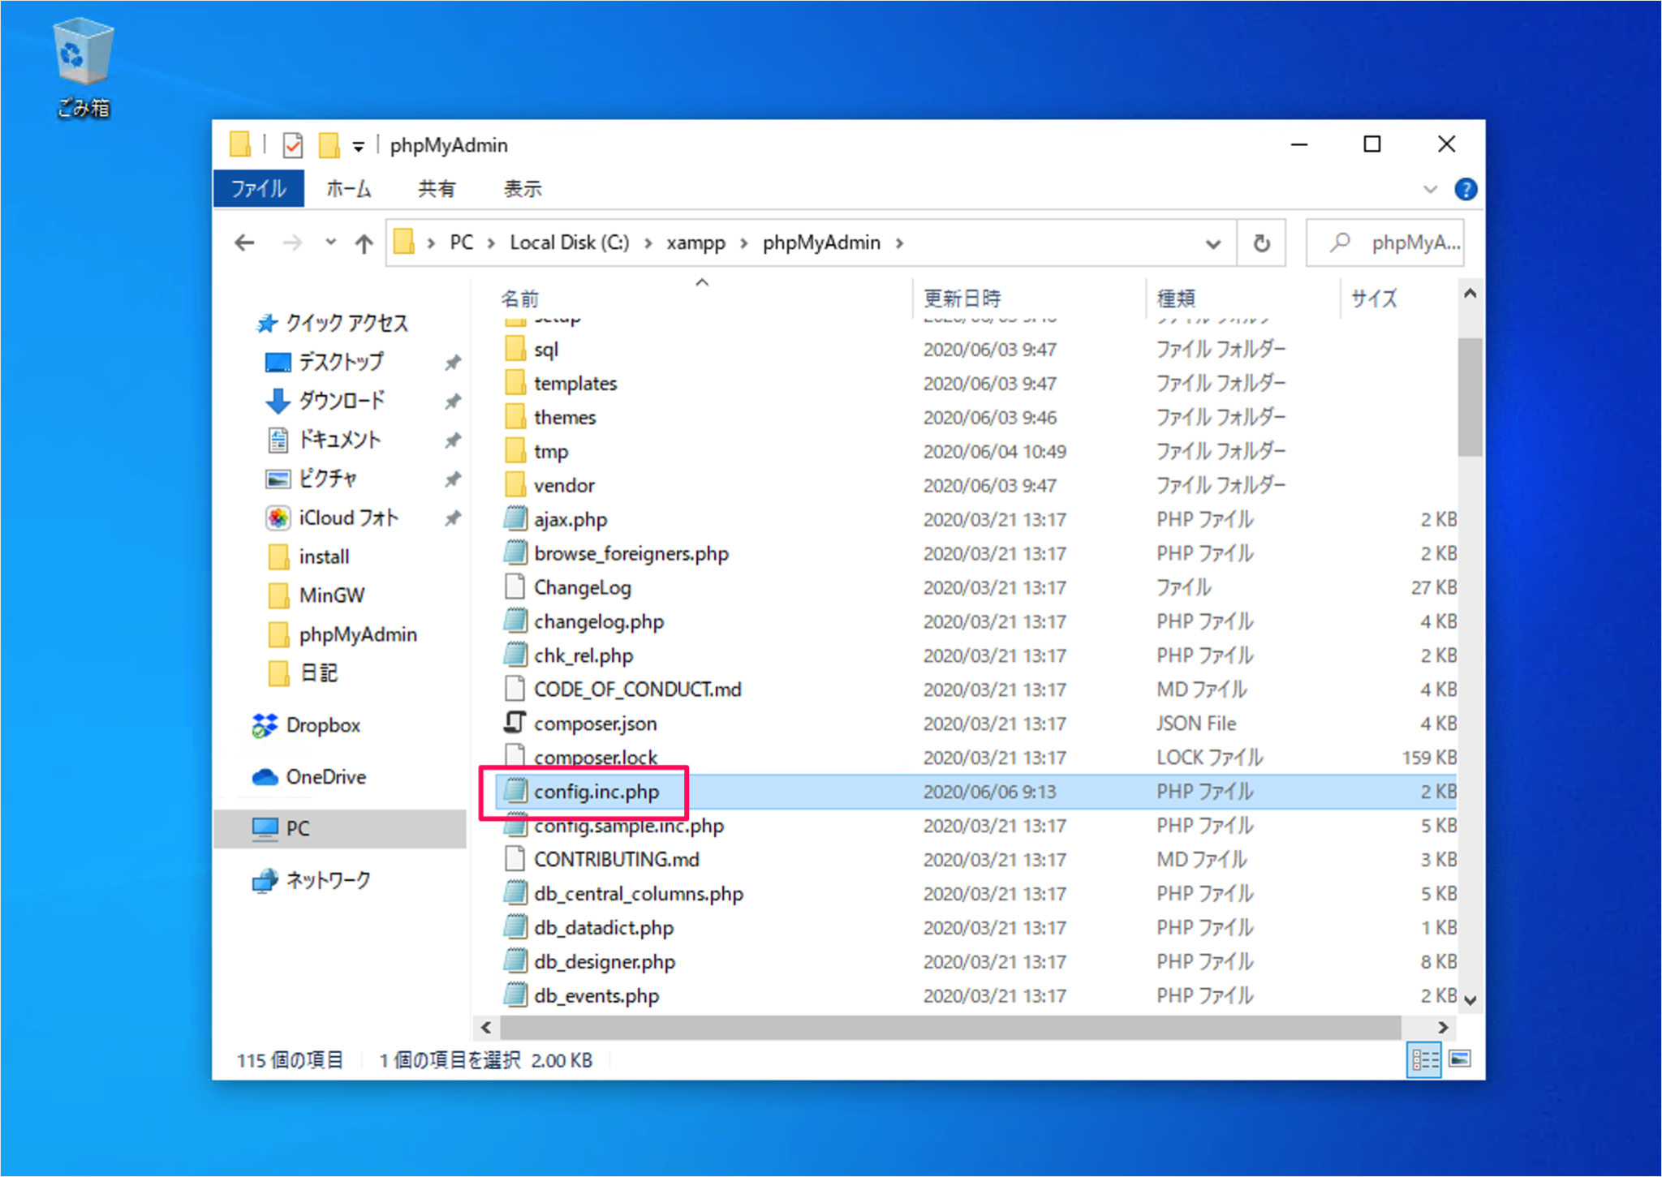1662x1177 pixels.
Task: Select ネットワーク in the navigation pane
Action: 311,880
